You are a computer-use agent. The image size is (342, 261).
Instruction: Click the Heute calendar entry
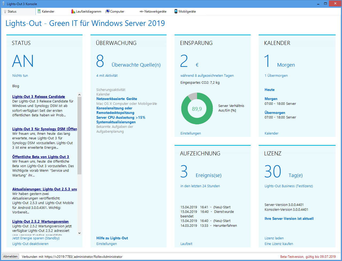click(x=269, y=90)
